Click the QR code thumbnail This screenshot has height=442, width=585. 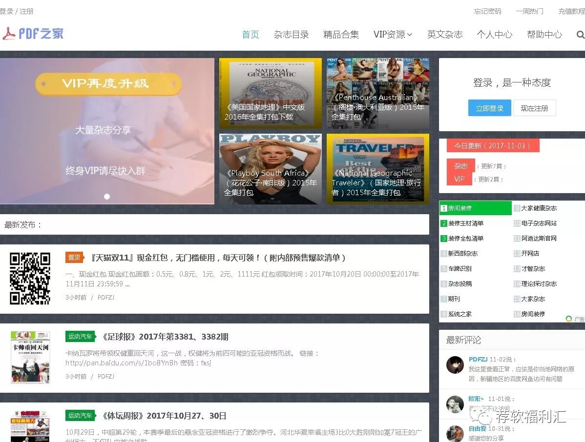(x=30, y=278)
